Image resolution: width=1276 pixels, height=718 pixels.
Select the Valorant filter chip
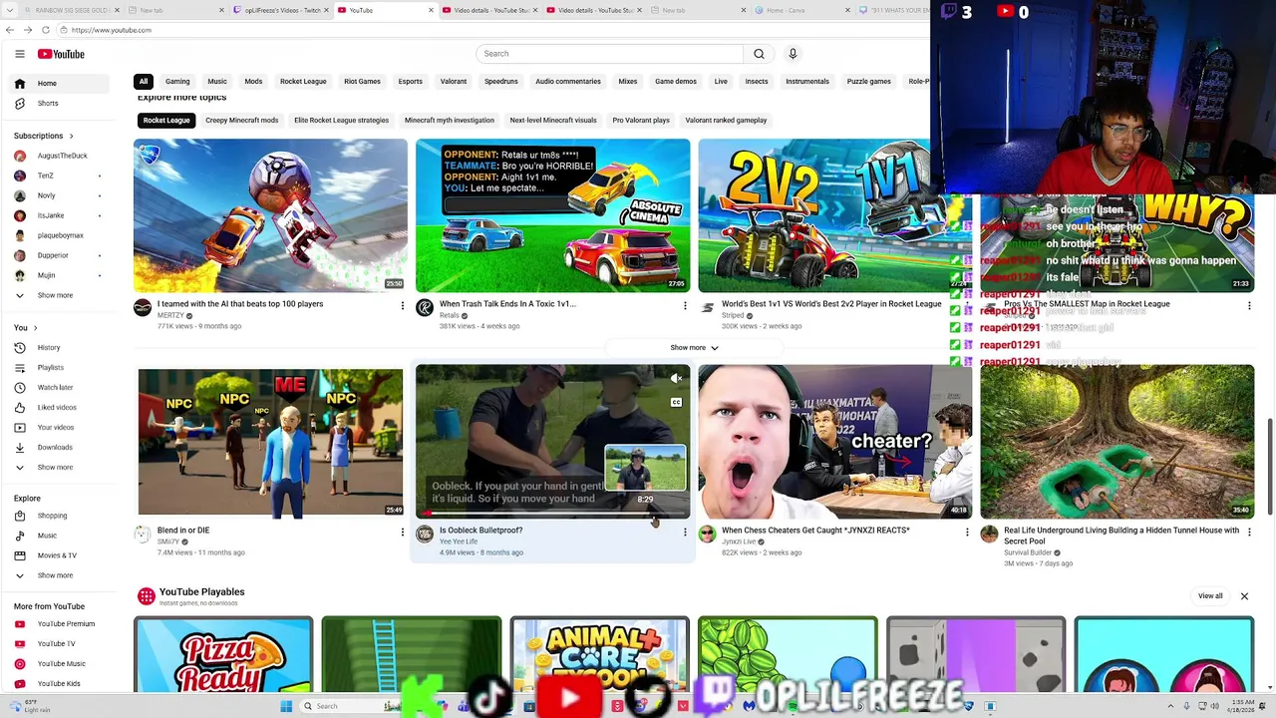[454, 82]
